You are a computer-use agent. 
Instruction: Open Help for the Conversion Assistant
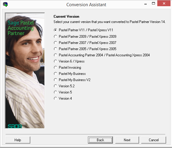click(x=18, y=140)
